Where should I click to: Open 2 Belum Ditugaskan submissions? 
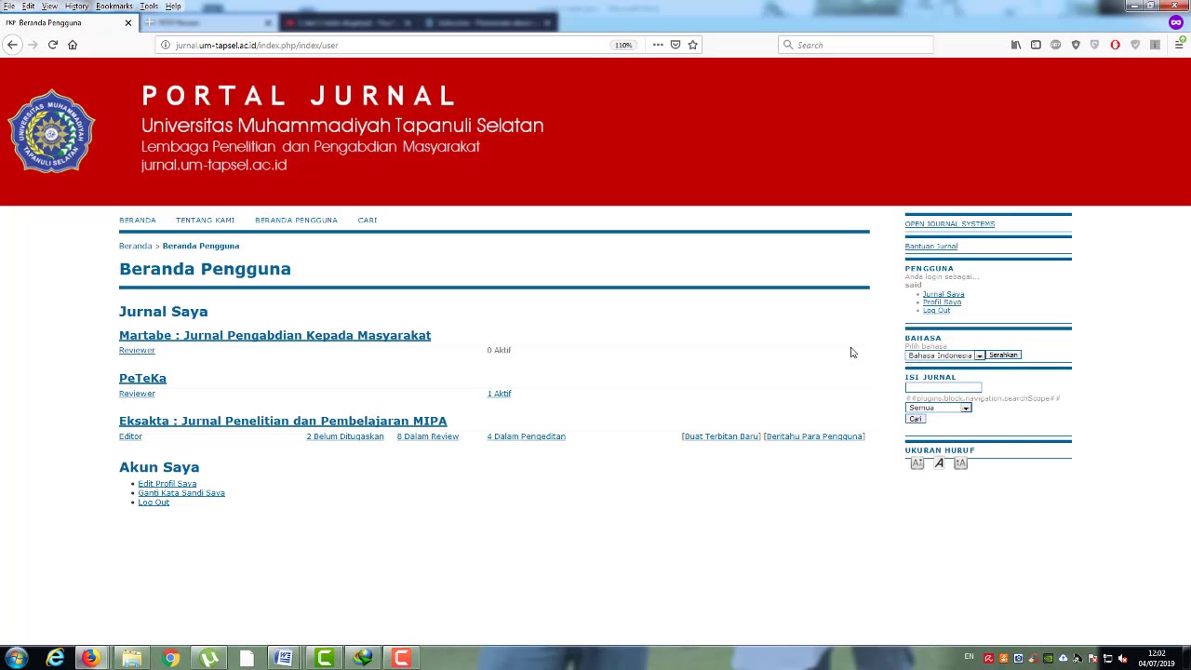pos(345,436)
